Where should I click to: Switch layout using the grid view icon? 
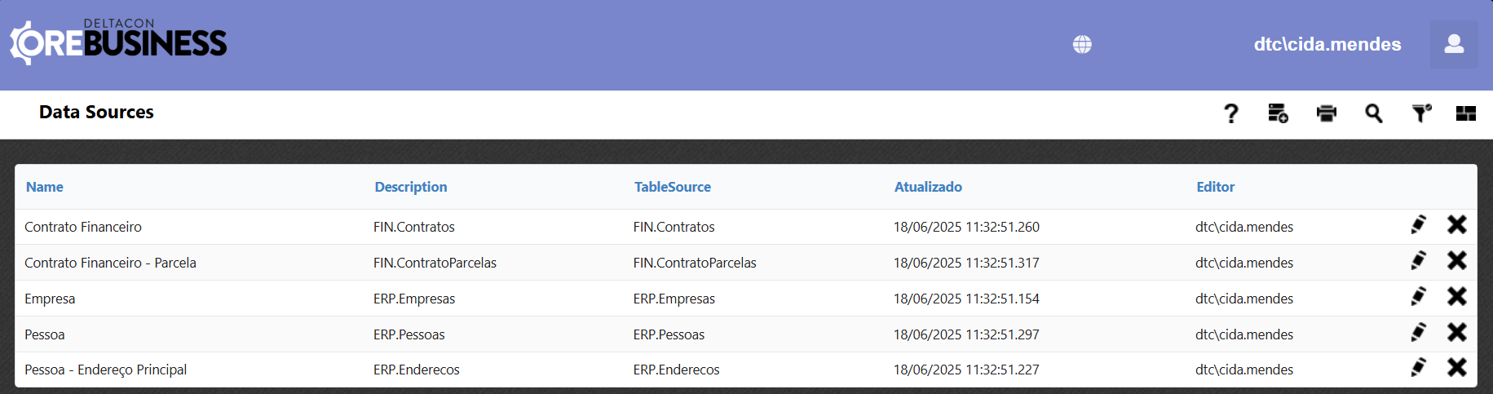pos(1465,113)
